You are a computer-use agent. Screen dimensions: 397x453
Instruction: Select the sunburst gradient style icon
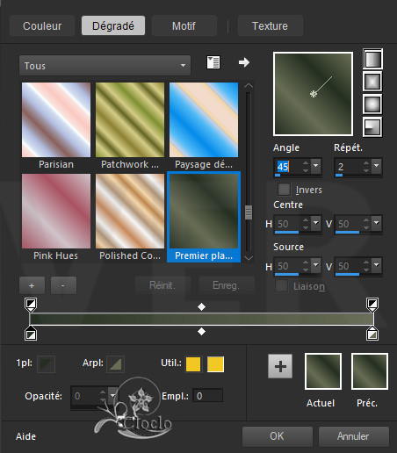coord(372,104)
